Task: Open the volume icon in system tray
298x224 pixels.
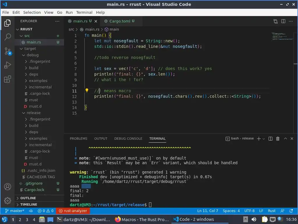Action: pos(254,219)
